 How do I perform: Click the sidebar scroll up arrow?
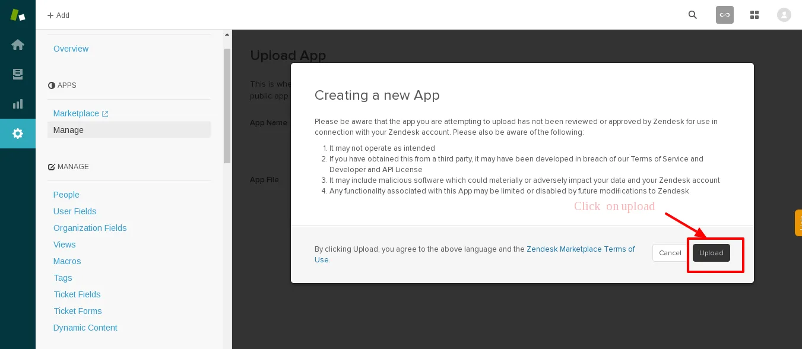(x=227, y=34)
